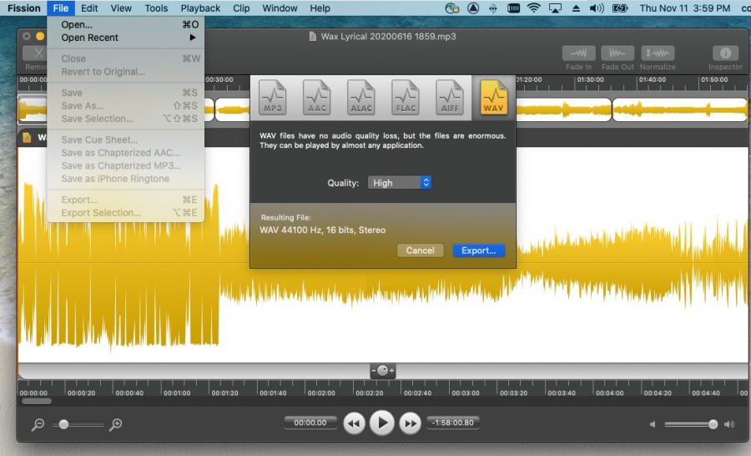Choose the AIFF format icon
The width and height of the screenshot is (751, 456).
450,98
